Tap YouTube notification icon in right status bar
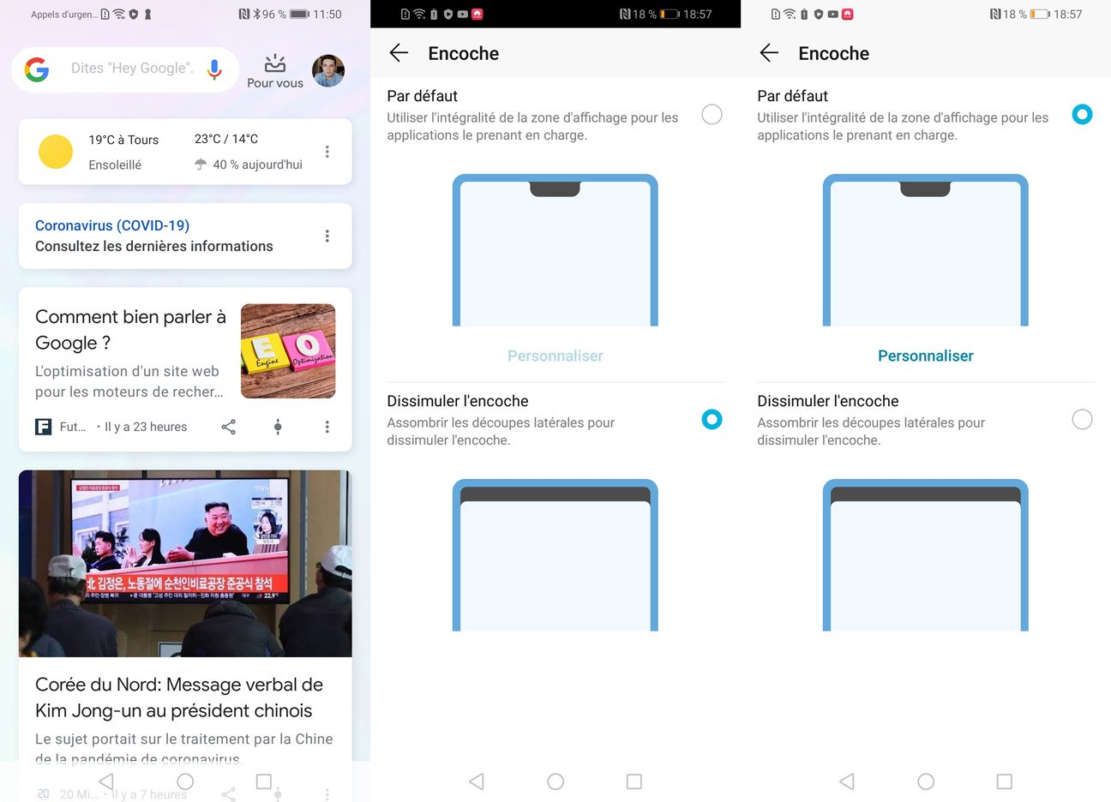 pyautogui.click(x=832, y=14)
